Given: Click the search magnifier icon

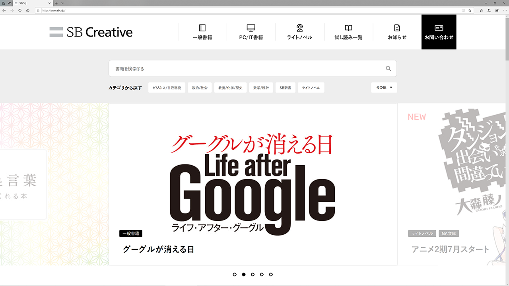Looking at the screenshot, I should point(389,68).
